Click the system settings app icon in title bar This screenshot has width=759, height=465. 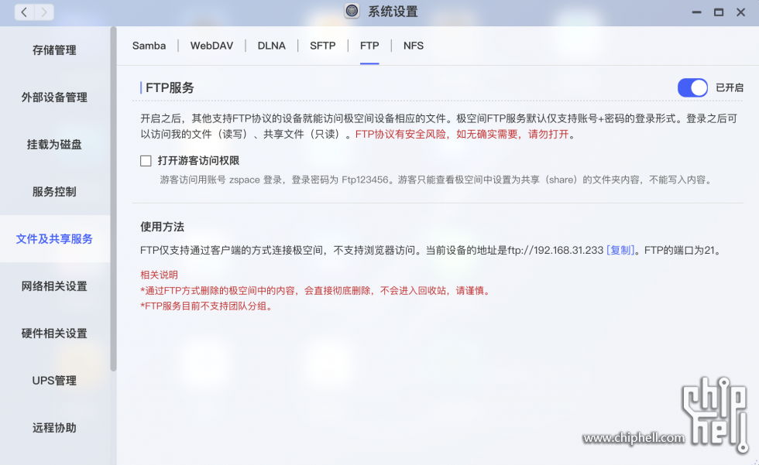[x=352, y=11]
